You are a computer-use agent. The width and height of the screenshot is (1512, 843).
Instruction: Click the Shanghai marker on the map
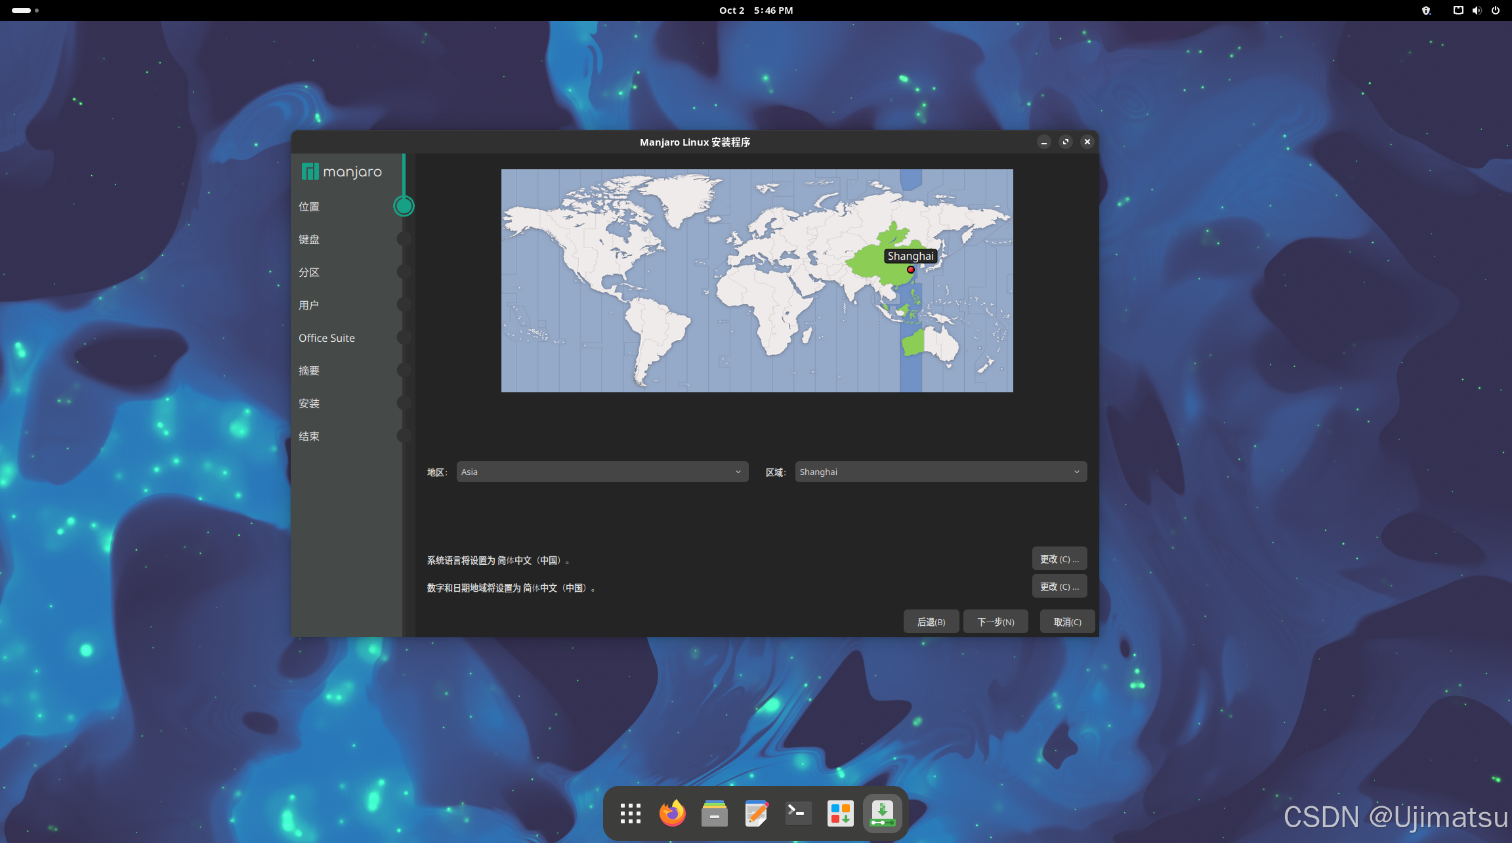(911, 270)
